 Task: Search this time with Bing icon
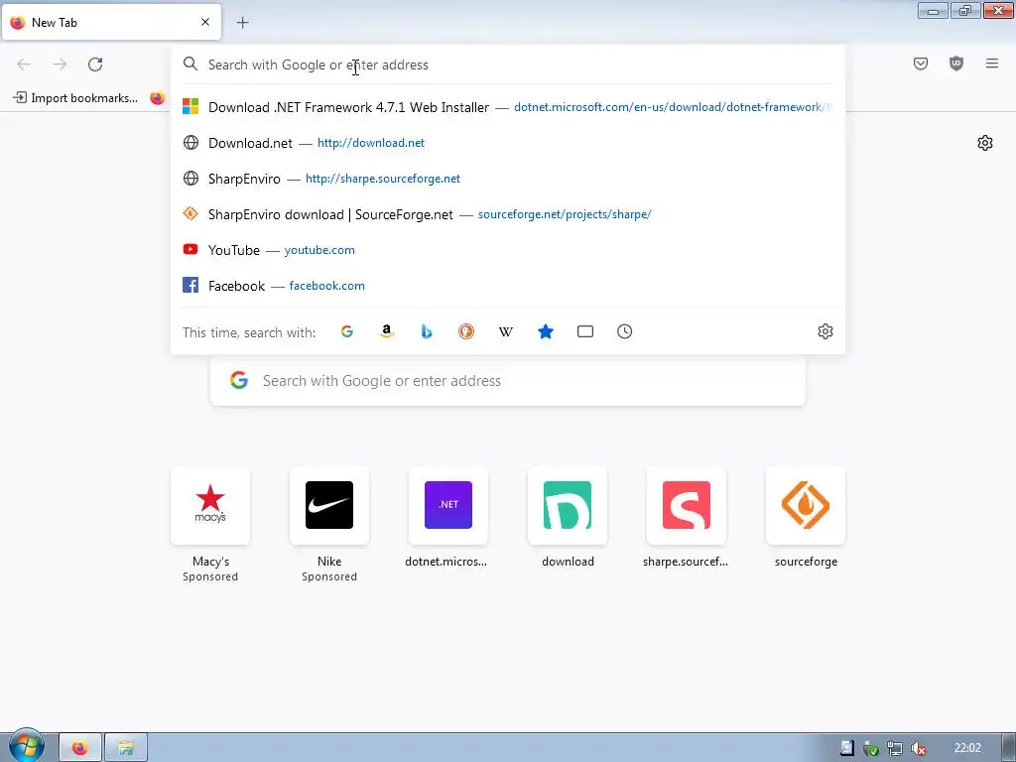427,331
